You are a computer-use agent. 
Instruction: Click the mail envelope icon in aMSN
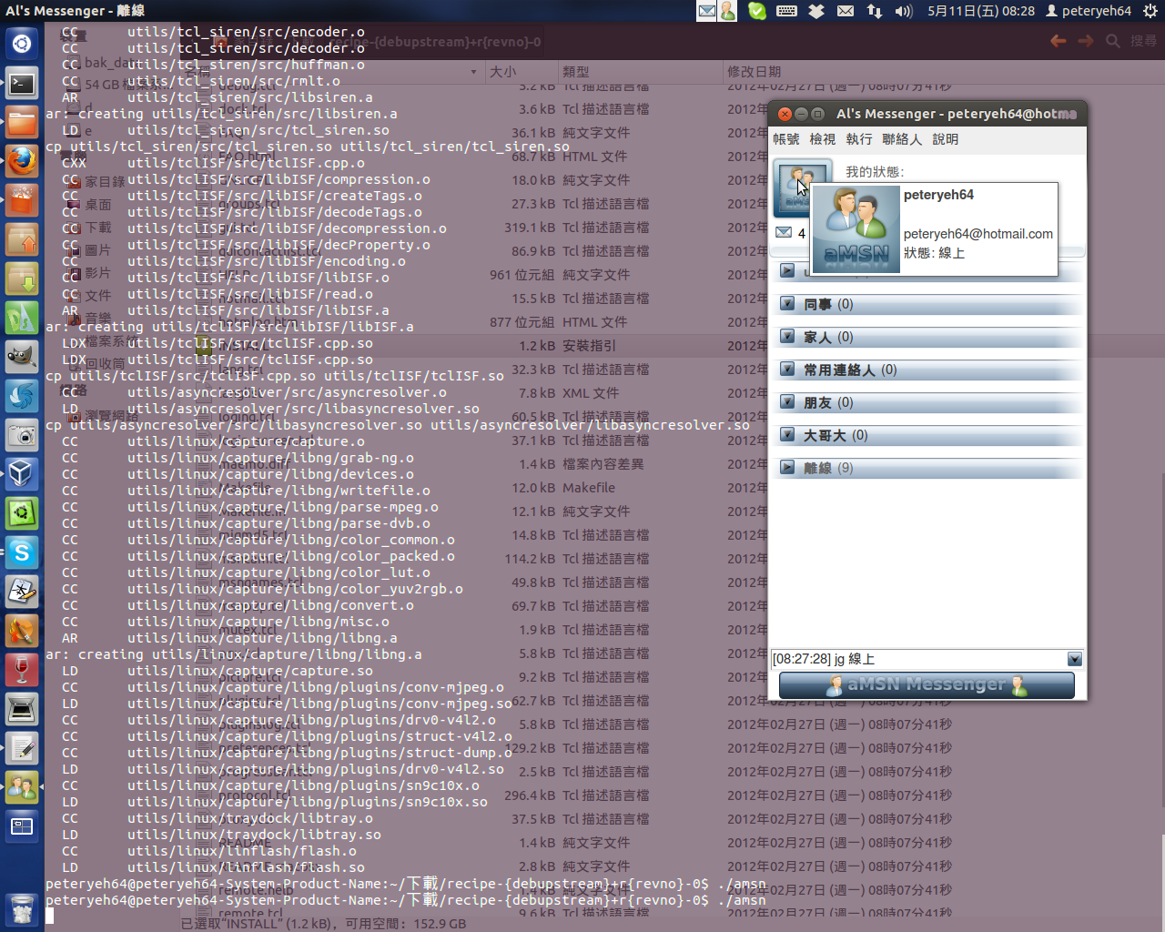[x=784, y=232]
